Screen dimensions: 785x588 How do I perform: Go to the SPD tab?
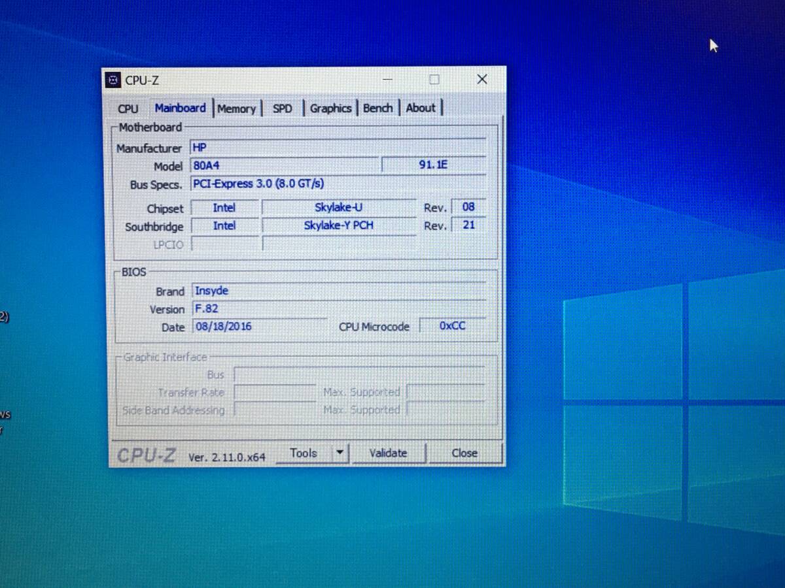click(283, 108)
